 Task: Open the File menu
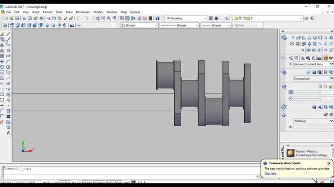click(8, 12)
